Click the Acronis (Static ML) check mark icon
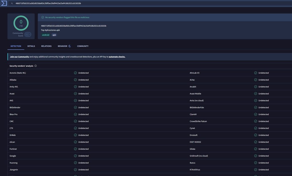This screenshot has width=292, height=176. (75, 73)
